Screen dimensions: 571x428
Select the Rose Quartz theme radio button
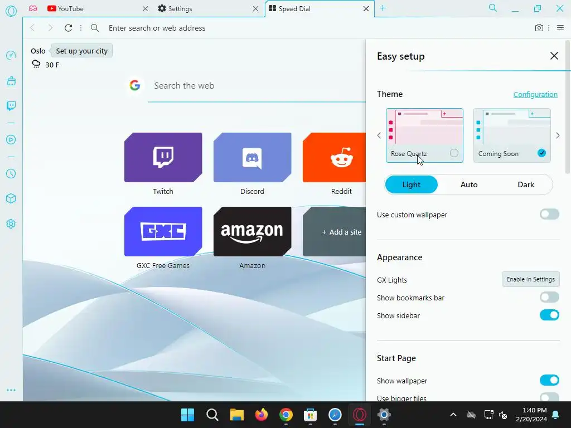454,153
